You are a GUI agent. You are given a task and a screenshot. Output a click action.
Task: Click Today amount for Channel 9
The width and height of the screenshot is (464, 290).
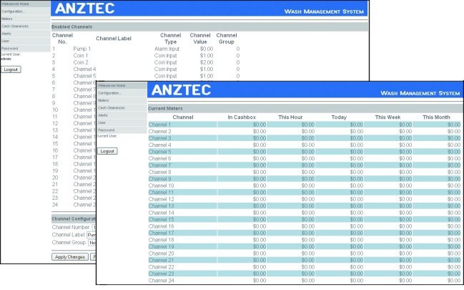pos(356,179)
